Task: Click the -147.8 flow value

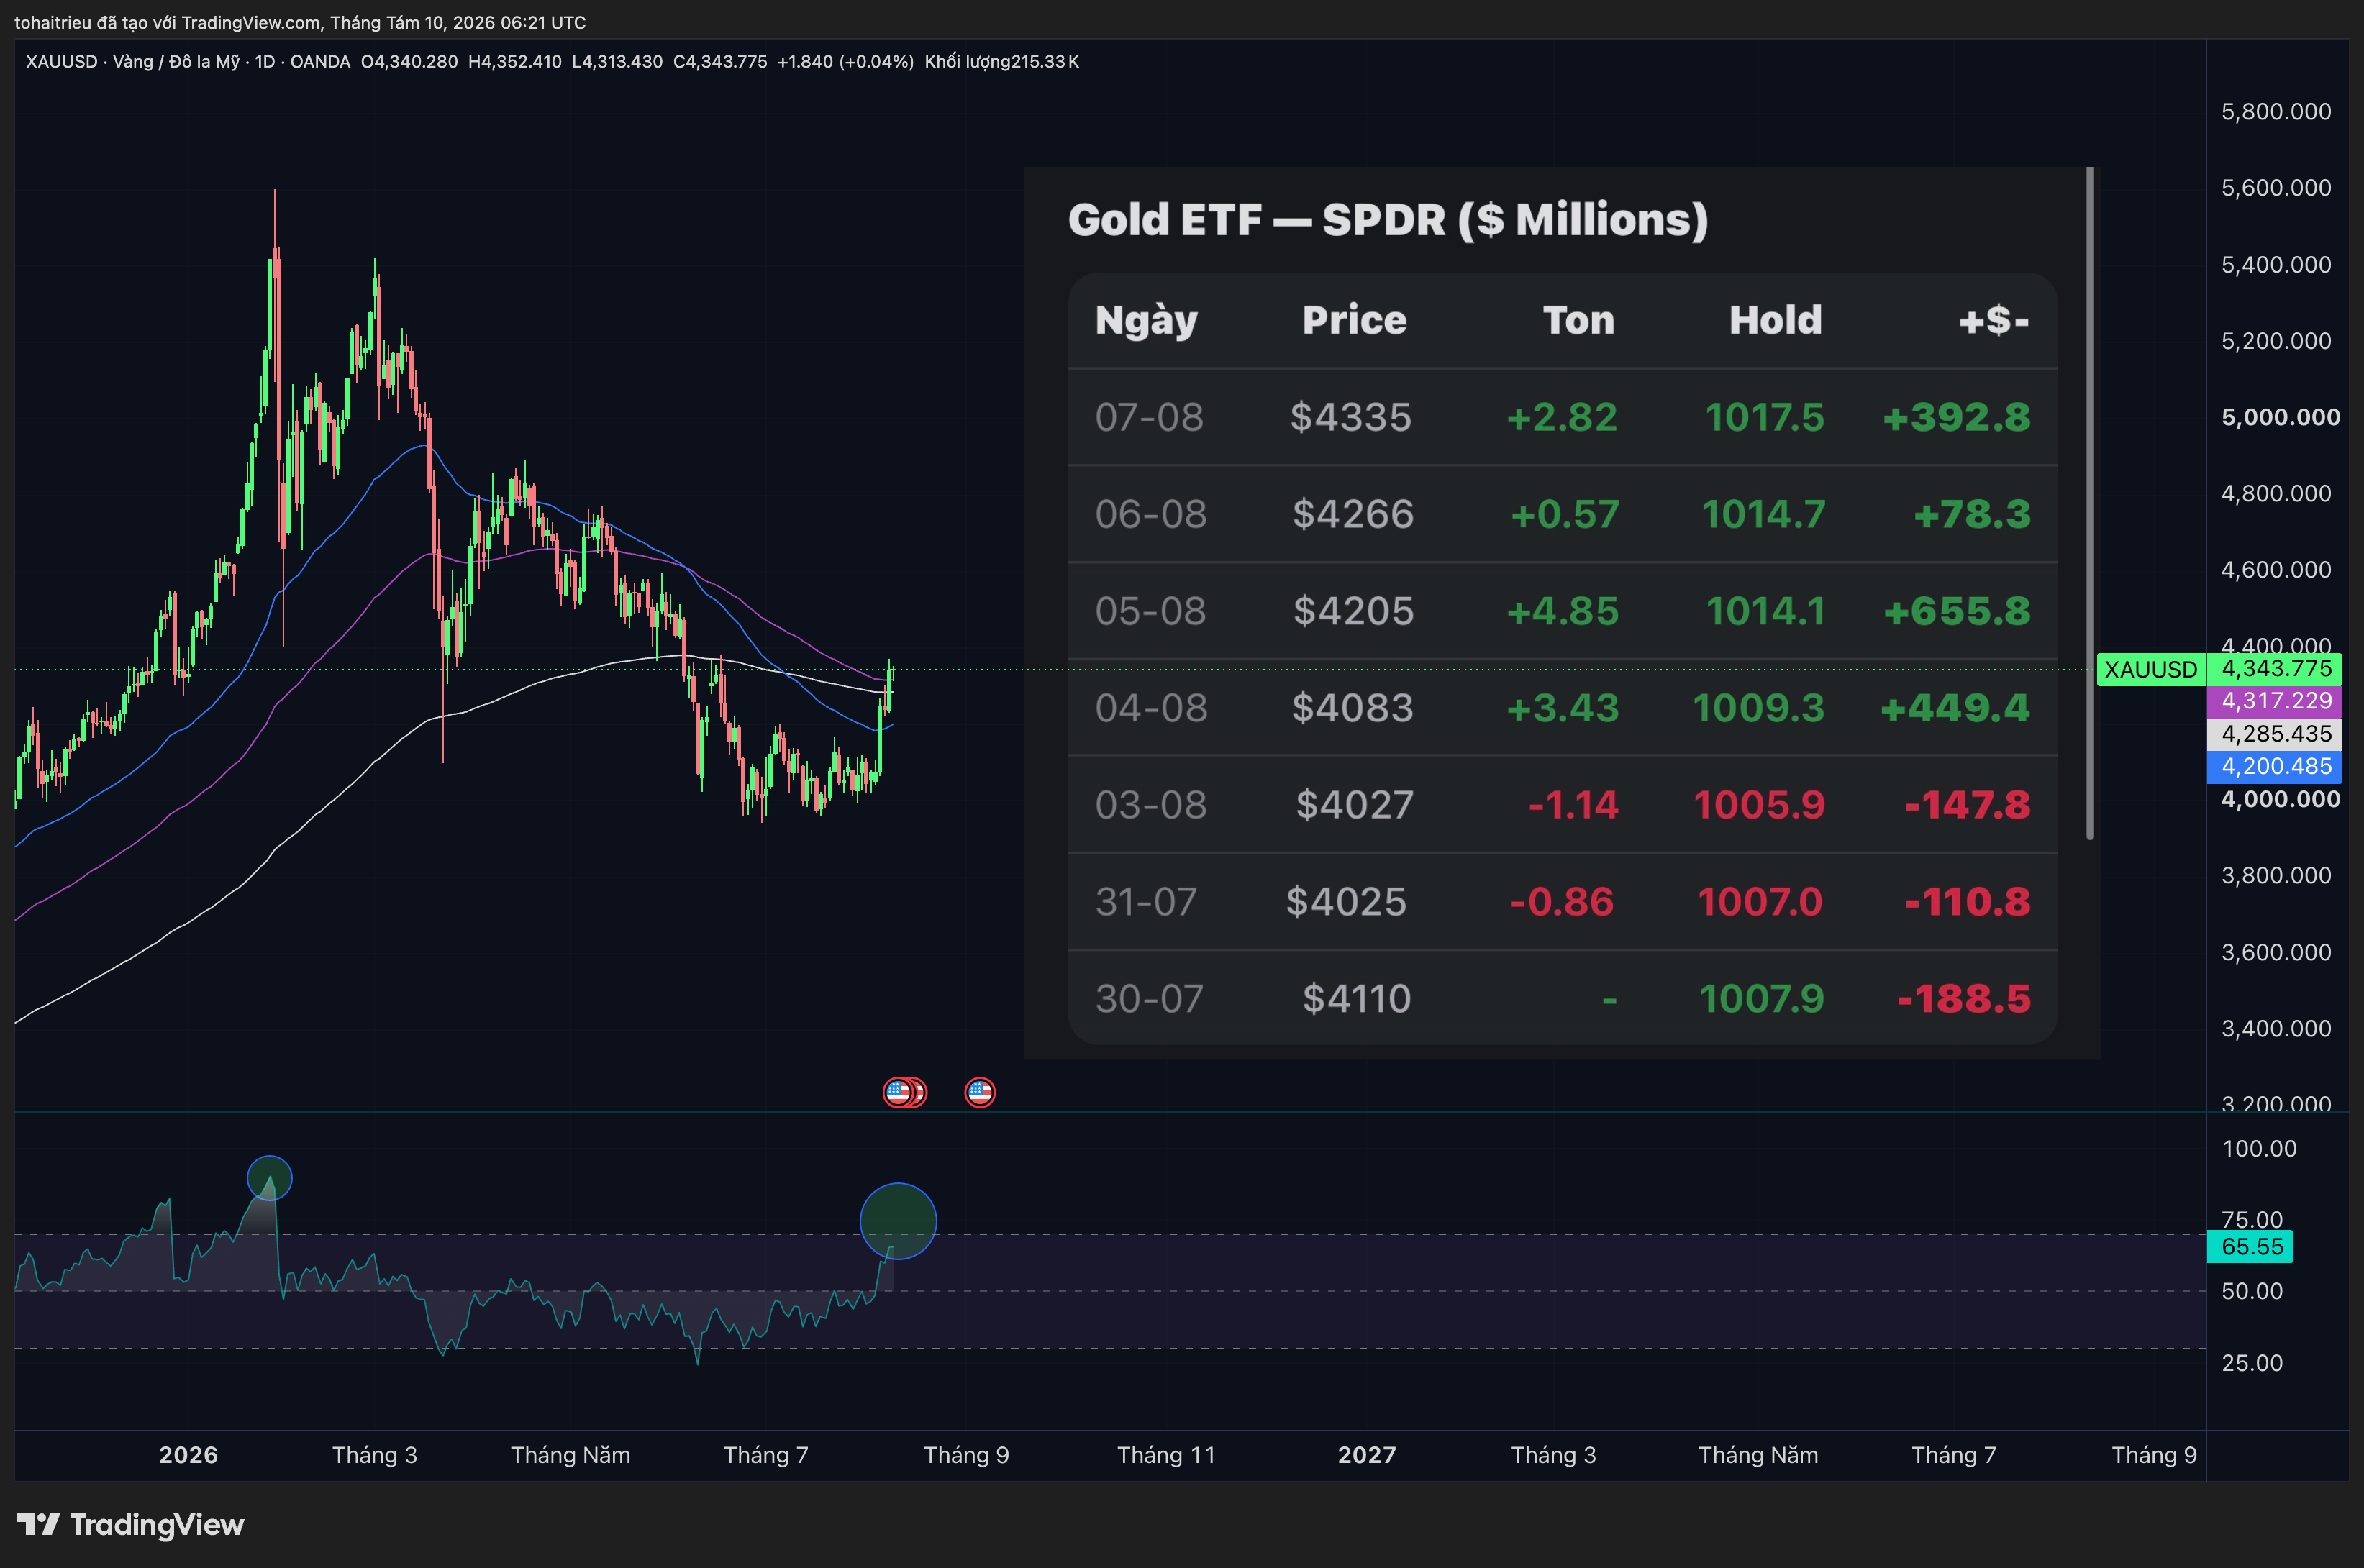Action: point(1967,805)
